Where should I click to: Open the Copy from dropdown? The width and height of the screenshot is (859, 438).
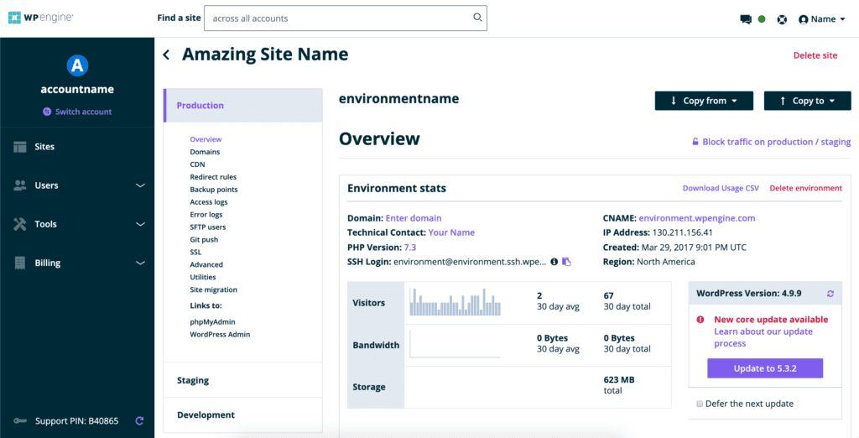(704, 101)
